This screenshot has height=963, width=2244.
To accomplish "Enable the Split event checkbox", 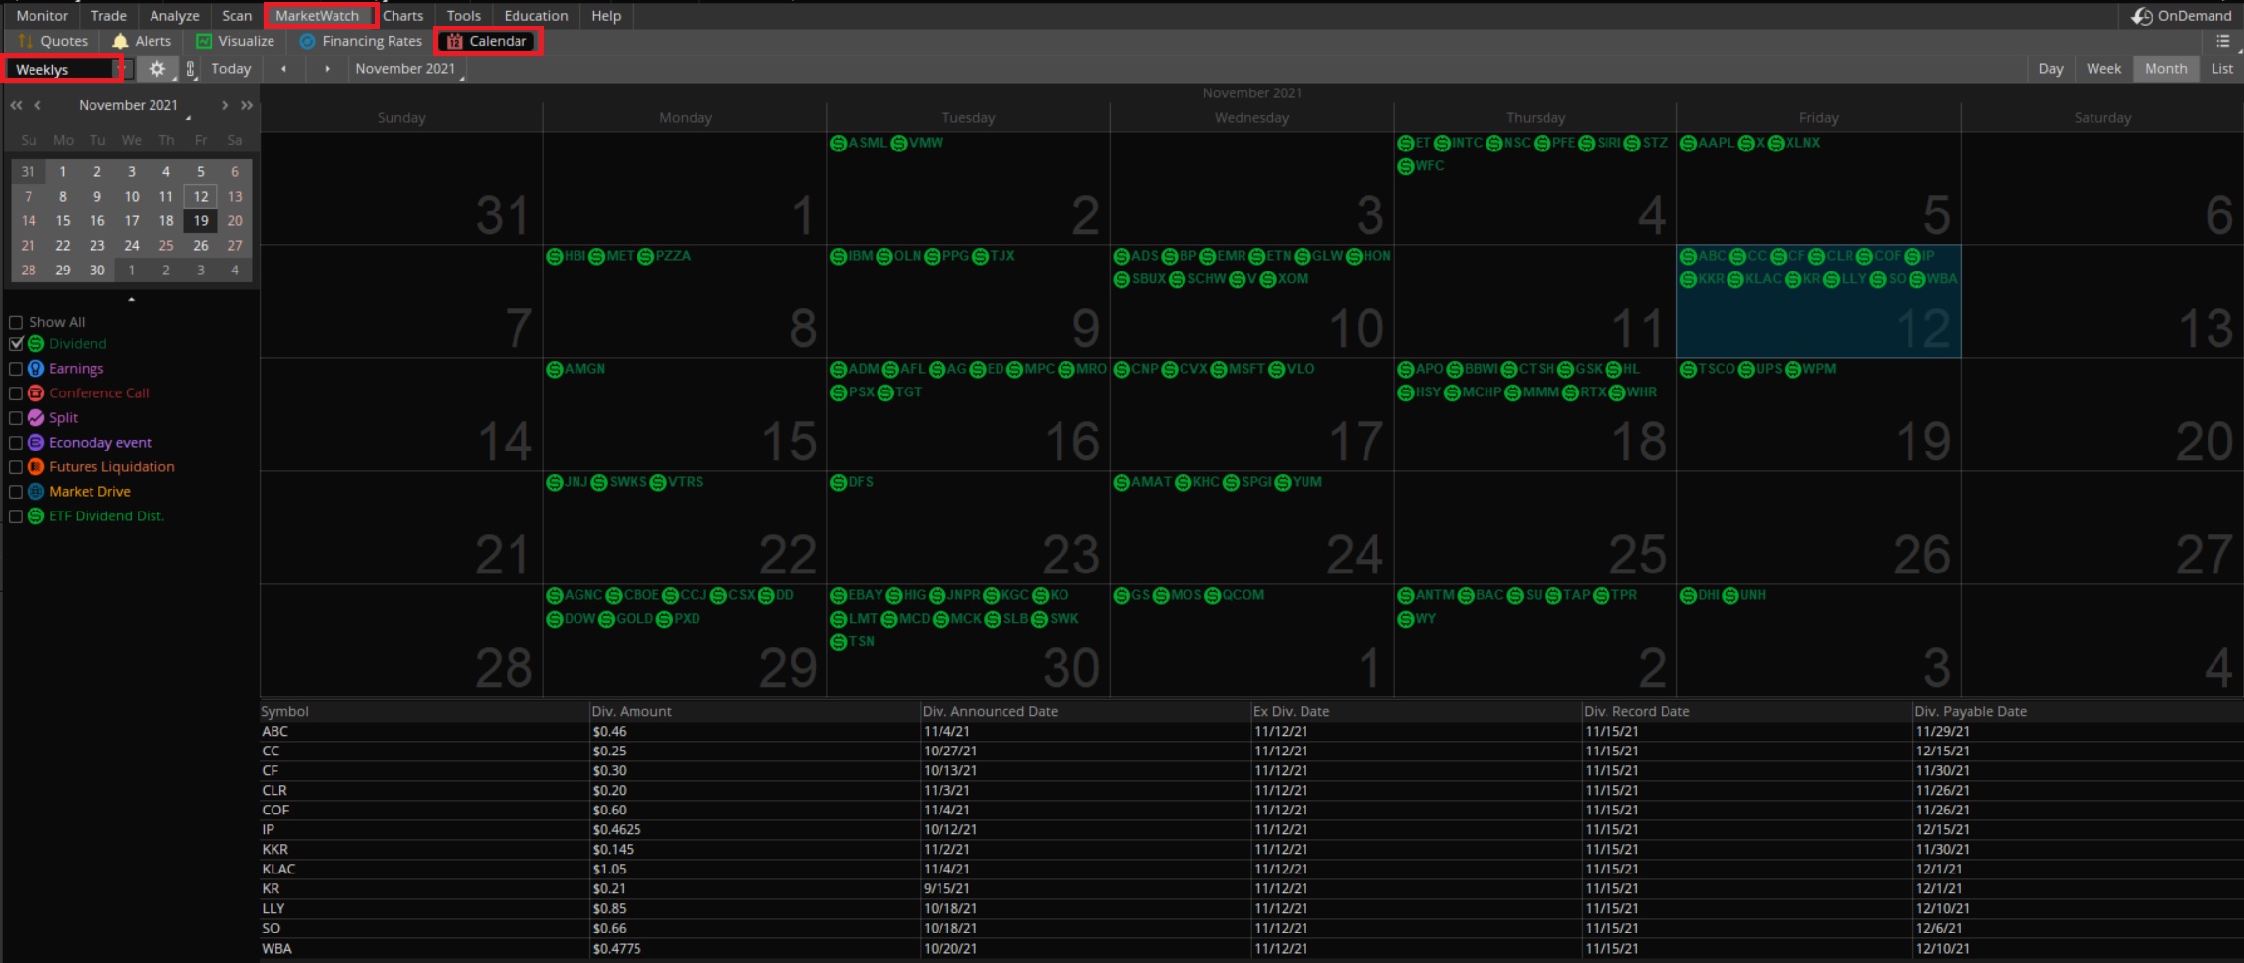I will (16, 418).
